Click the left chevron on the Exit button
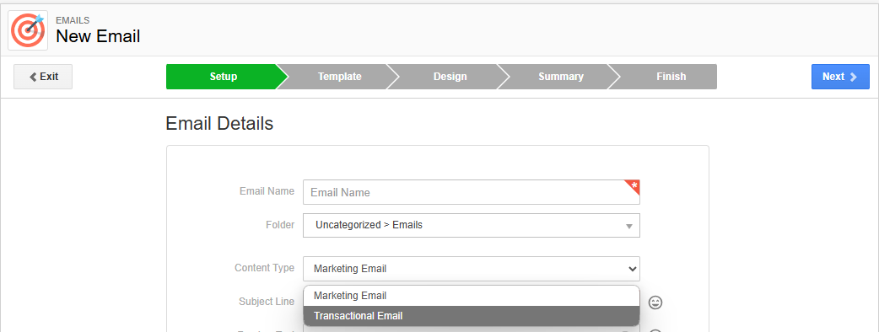The width and height of the screenshot is (879, 332). (x=33, y=77)
